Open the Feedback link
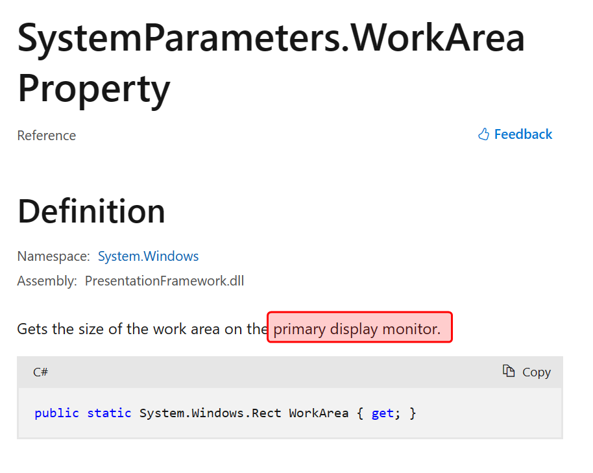 click(x=523, y=134)
